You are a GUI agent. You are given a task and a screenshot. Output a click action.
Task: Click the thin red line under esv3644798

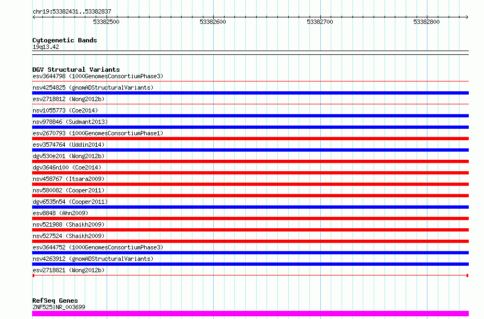[250, 82]
